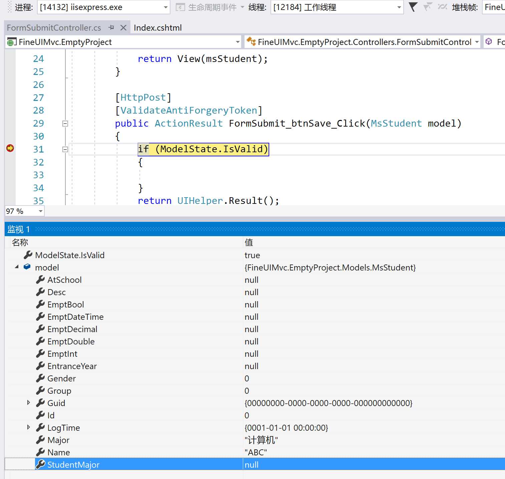Toggle the breakpoint on line 31
The width and height of the screenshot is (505, 479).
click(10, 148)
